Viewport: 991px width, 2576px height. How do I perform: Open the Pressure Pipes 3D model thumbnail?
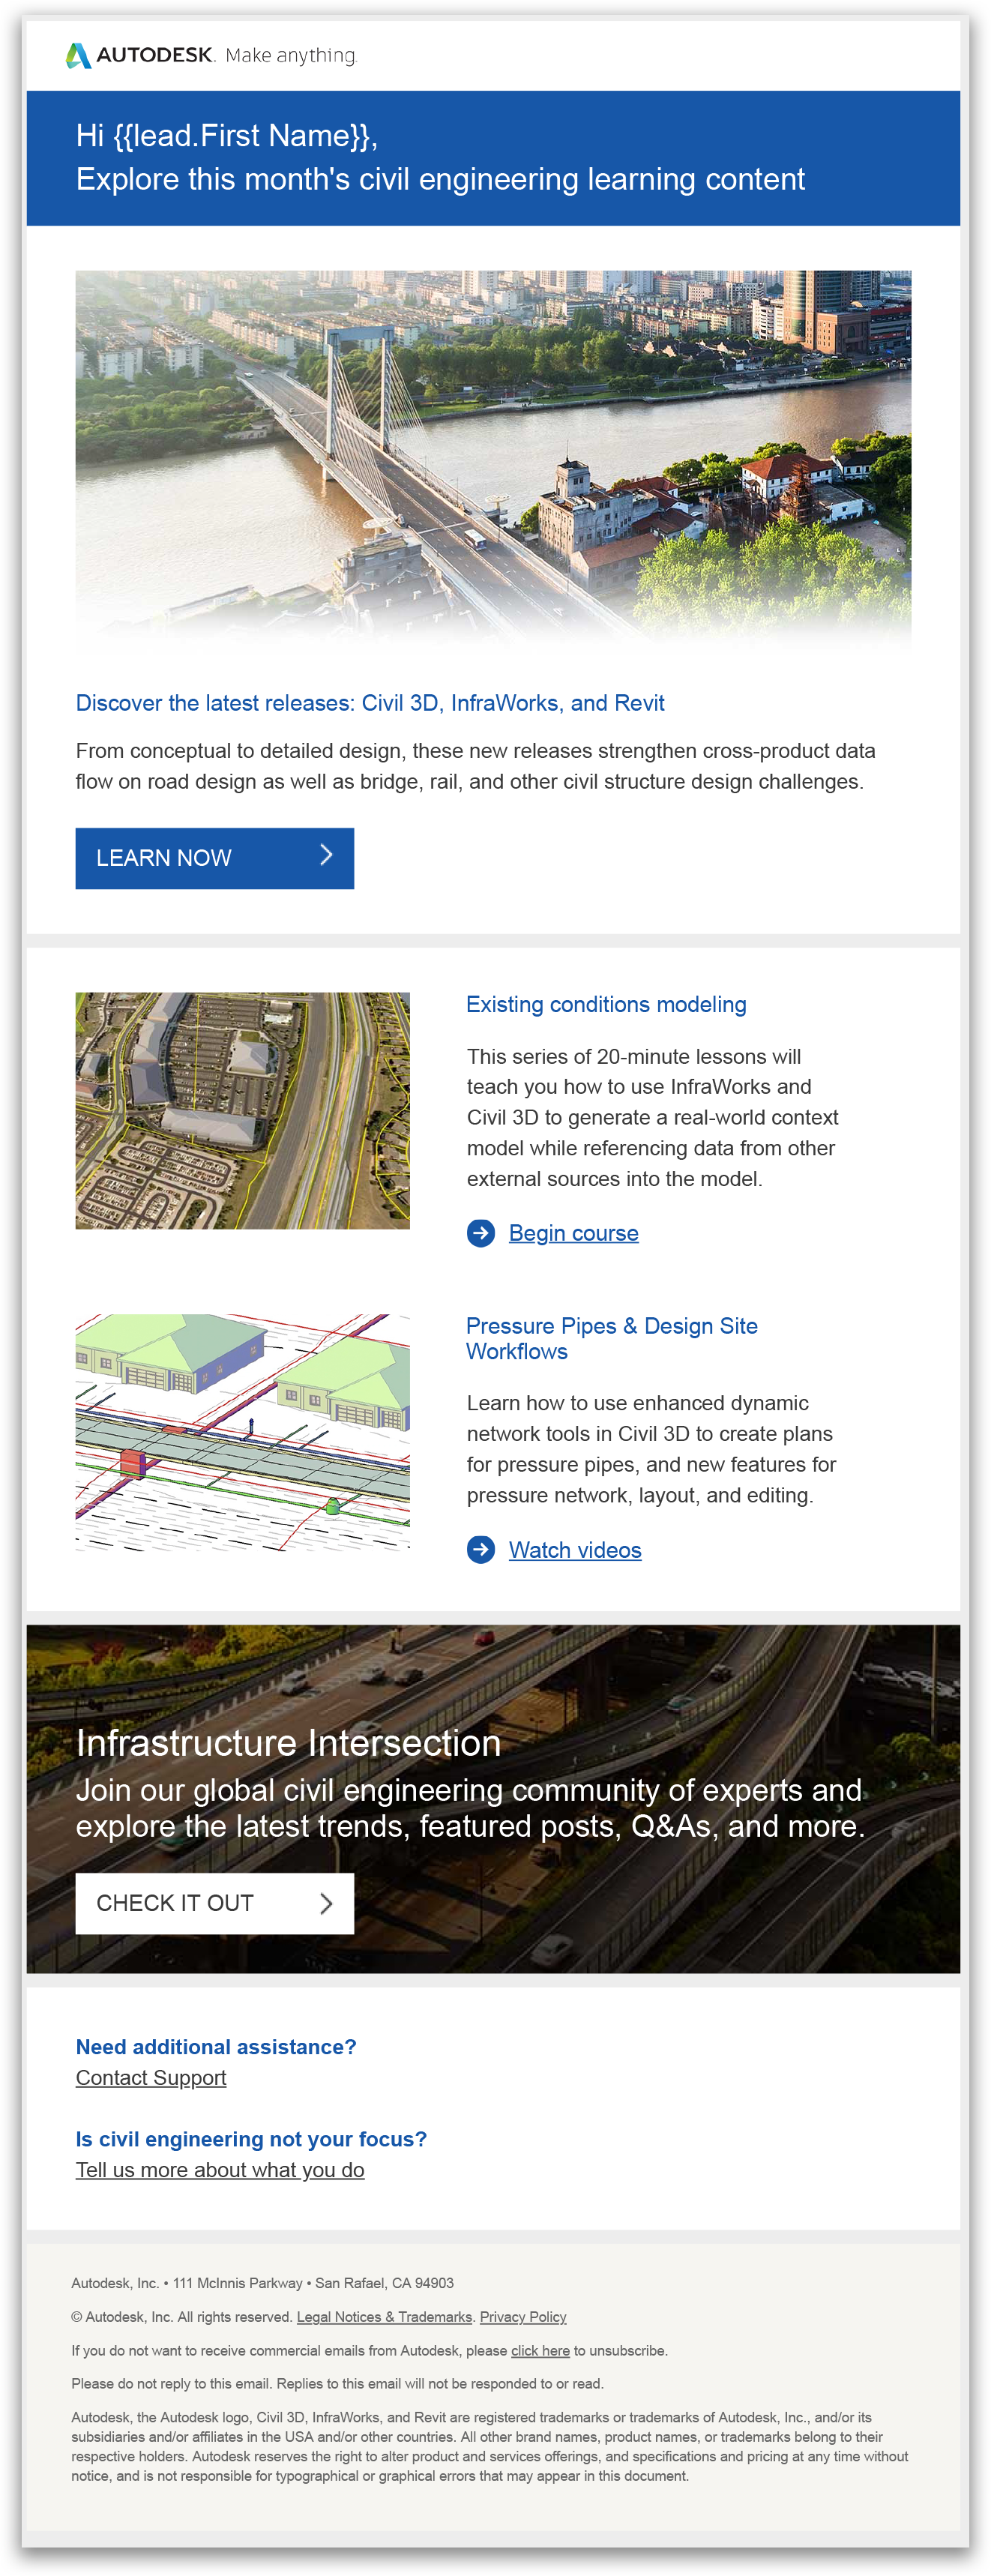243,1432
